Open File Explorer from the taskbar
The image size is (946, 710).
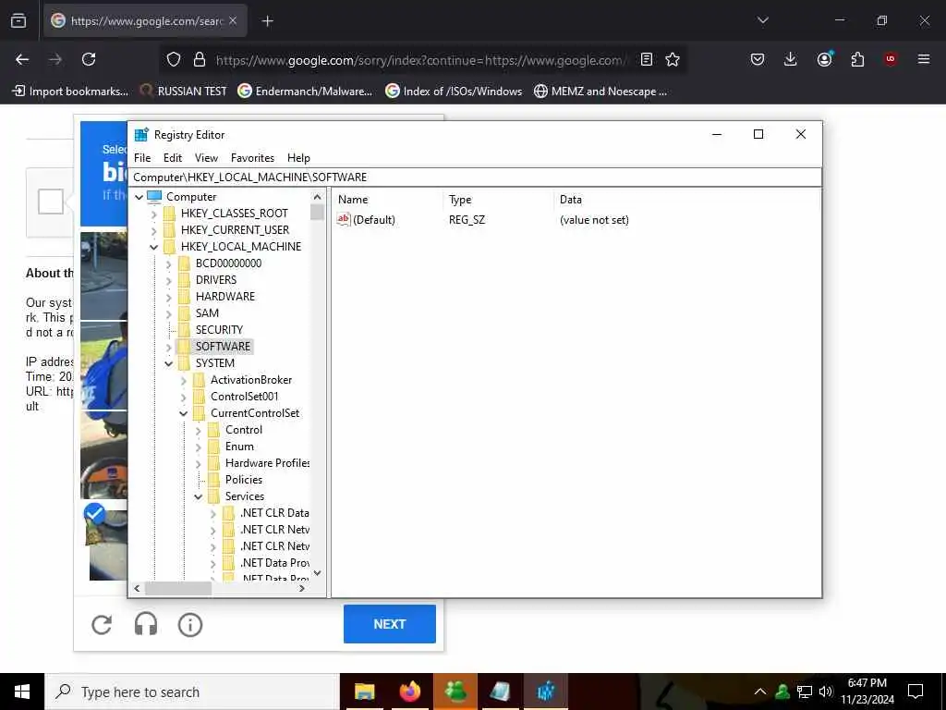(x=364, y=692)
